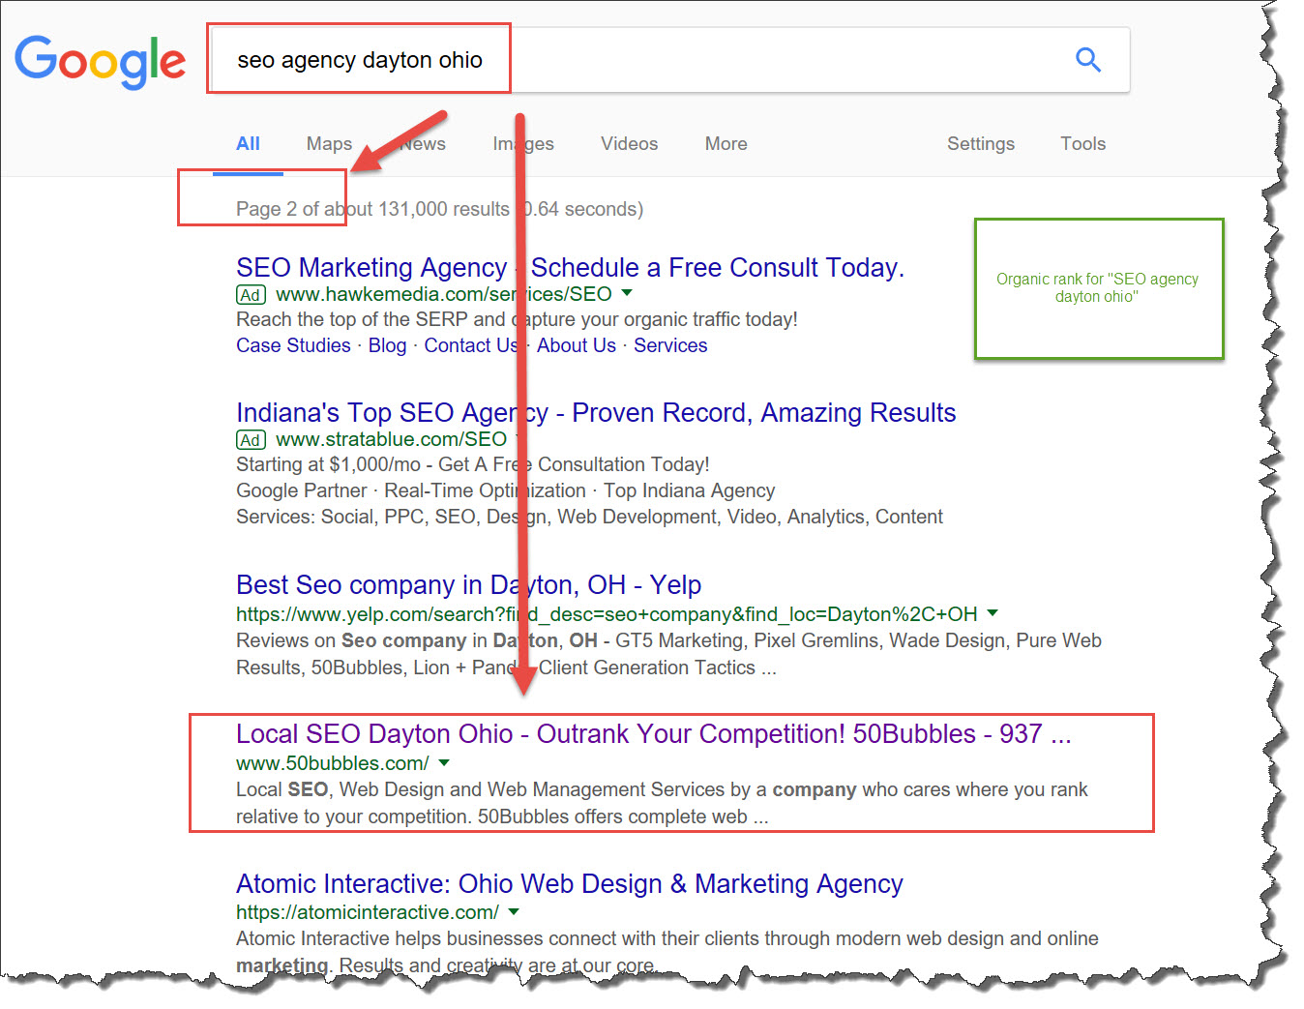Open the About Us sitelink
Image resolution: width=1304 pixels, height=1009 pixels.
tap(577, 345)
